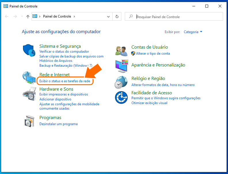Open Verificar o status do computador
This screenshot has width=228, height=174.
coord(64,51)
